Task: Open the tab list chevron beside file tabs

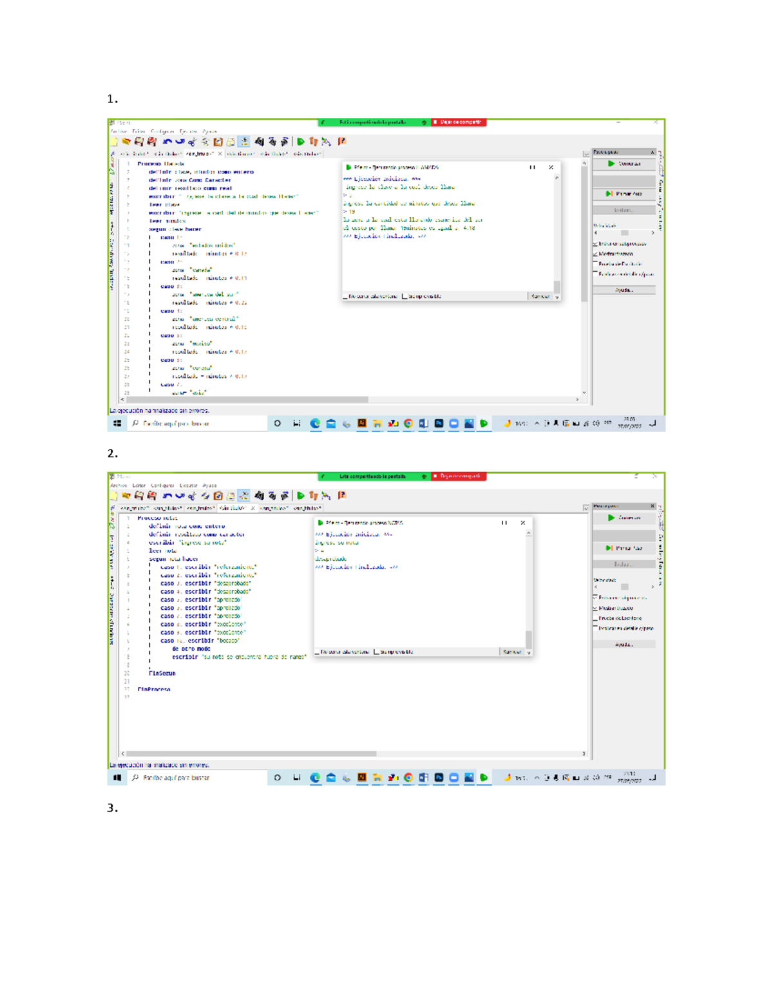Action: click(585, 153)
